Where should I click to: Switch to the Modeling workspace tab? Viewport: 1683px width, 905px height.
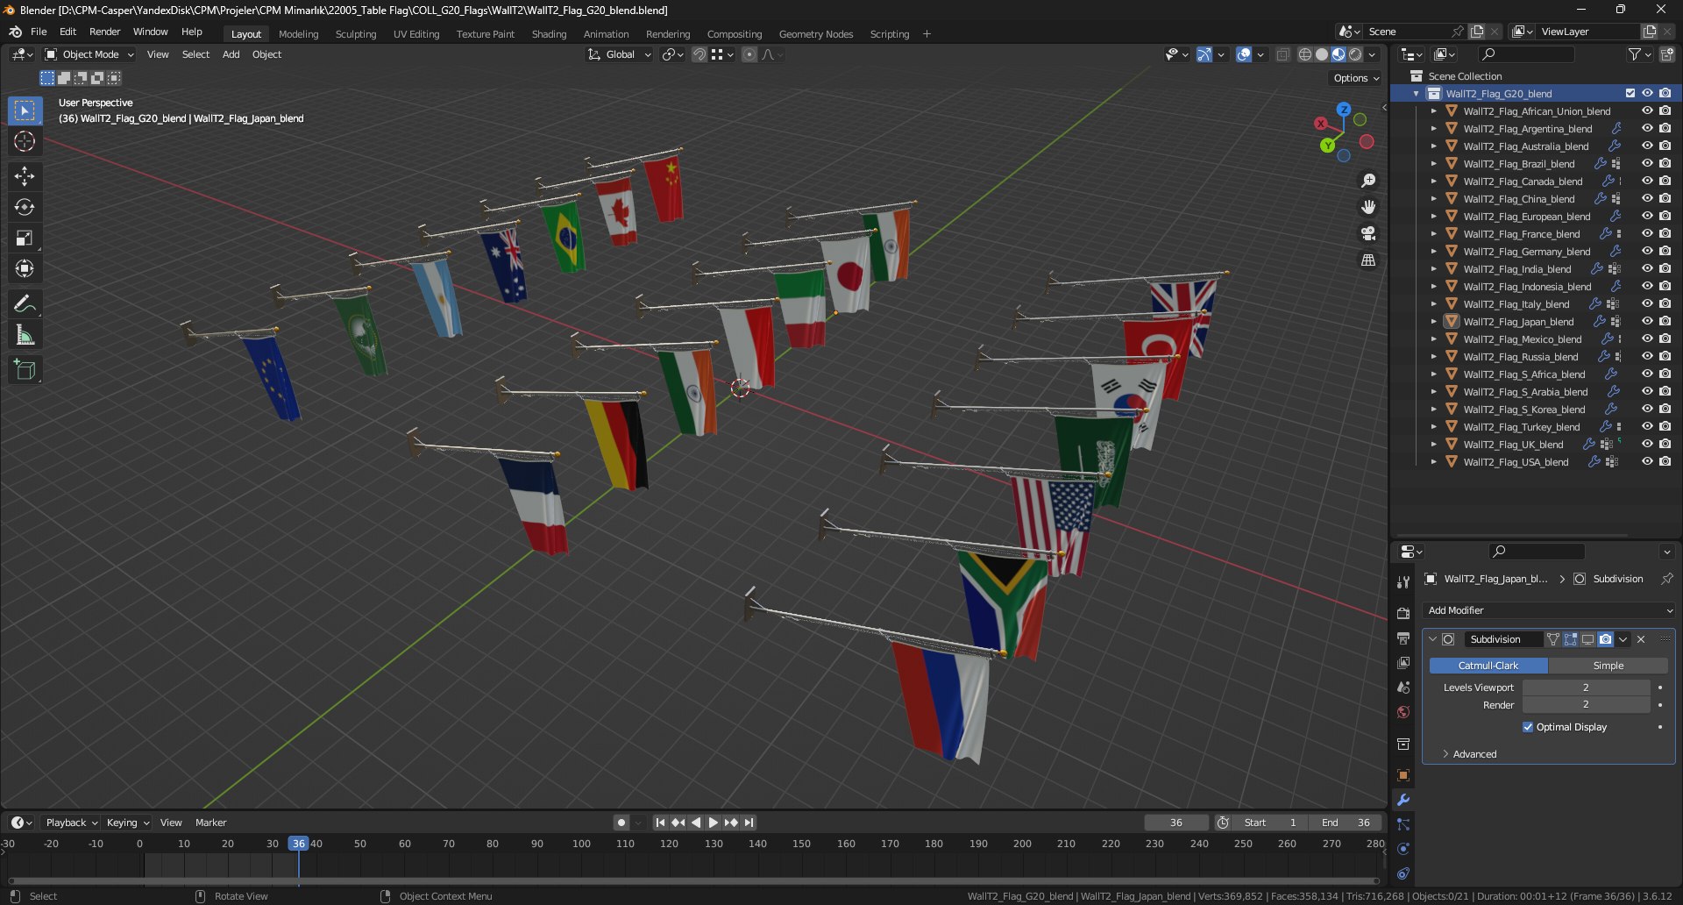298,34
